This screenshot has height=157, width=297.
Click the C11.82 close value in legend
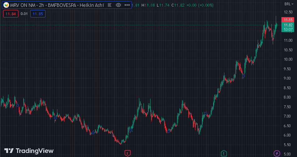[x=178, y=5]
